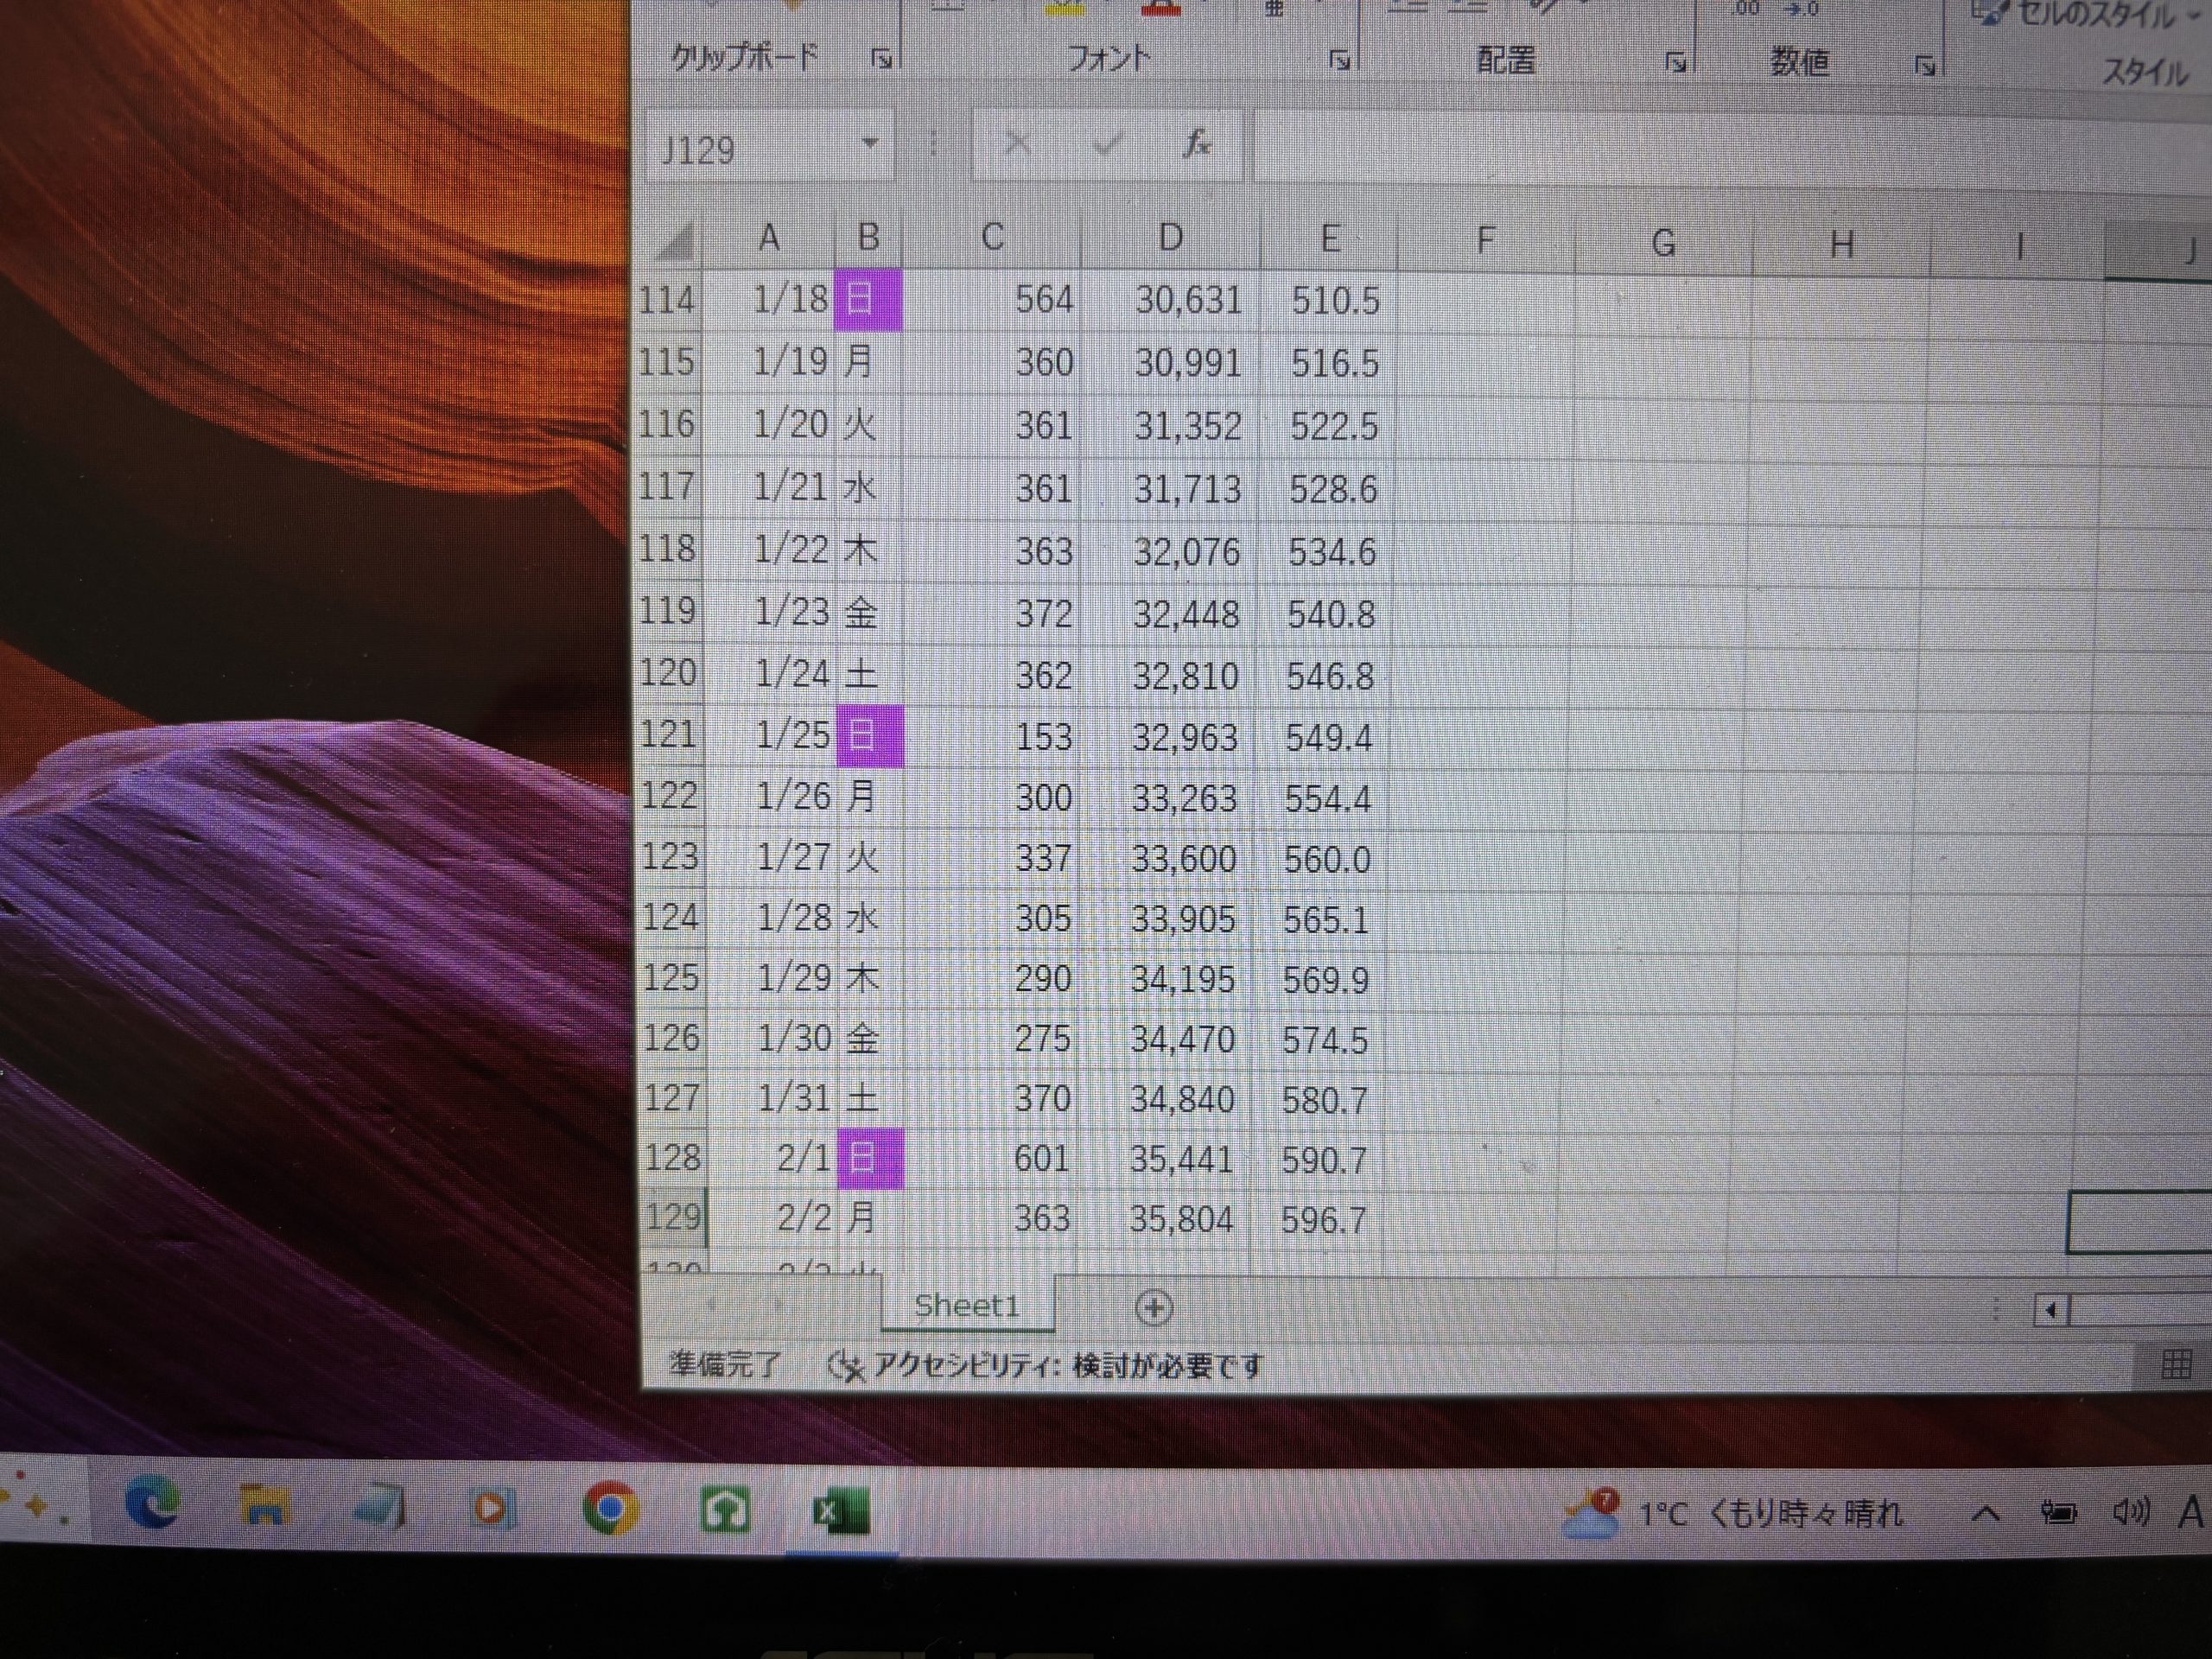
Task: Click the horizontal scrollbar left arrow
Action: pos(2051,1310)
